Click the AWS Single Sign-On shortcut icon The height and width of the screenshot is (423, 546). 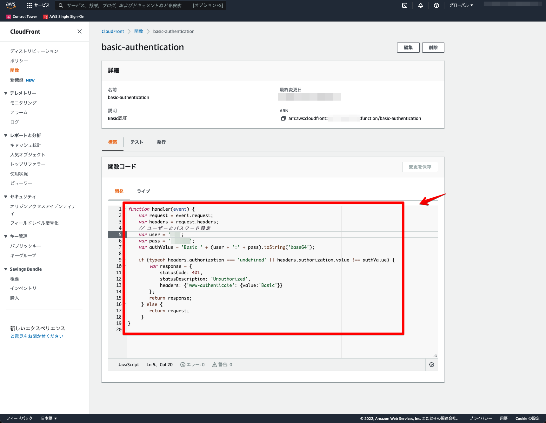pyautogui.click(x=45, y=17)
